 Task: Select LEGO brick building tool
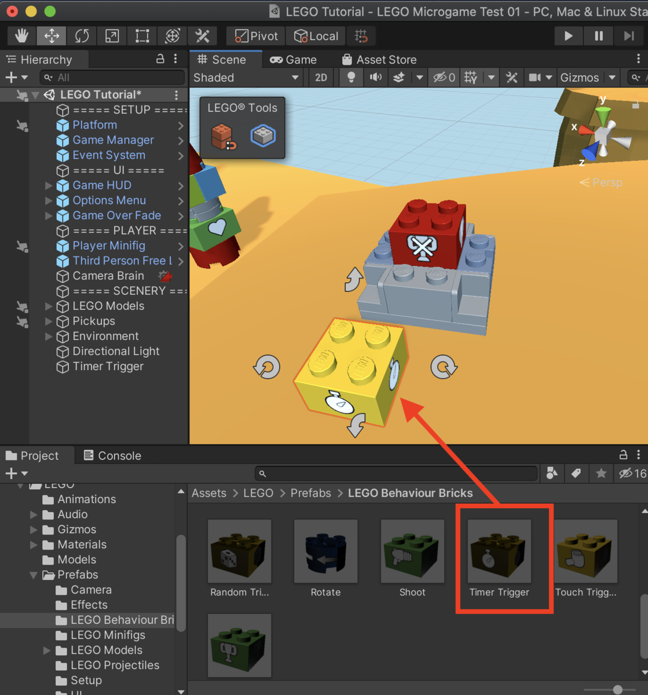(x=222, y=136)
